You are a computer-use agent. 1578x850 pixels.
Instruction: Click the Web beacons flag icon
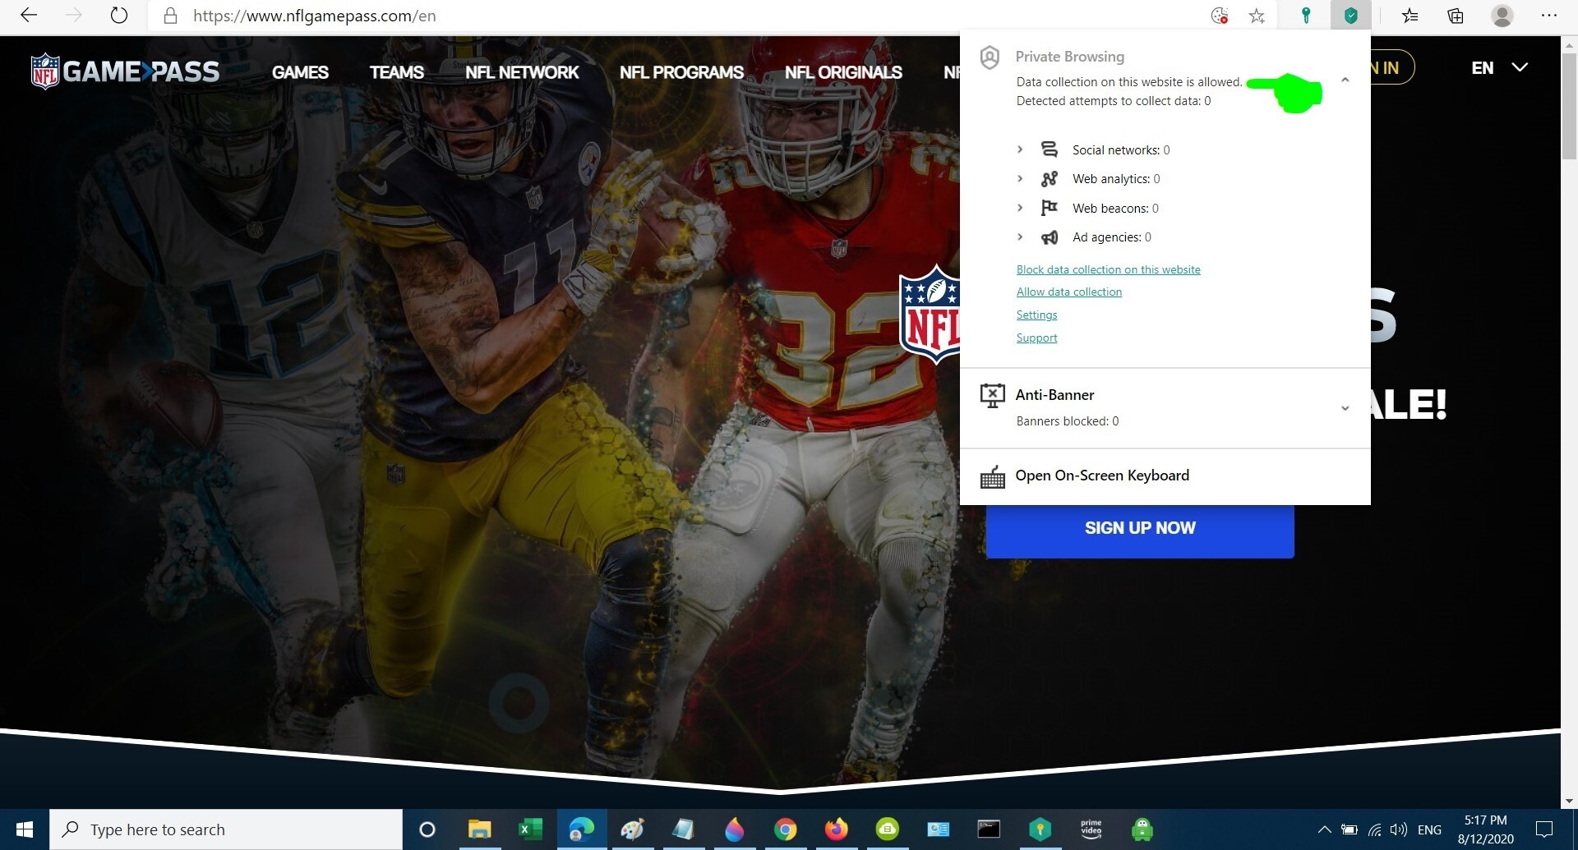pyautogui.click(x=1050, y=208)
